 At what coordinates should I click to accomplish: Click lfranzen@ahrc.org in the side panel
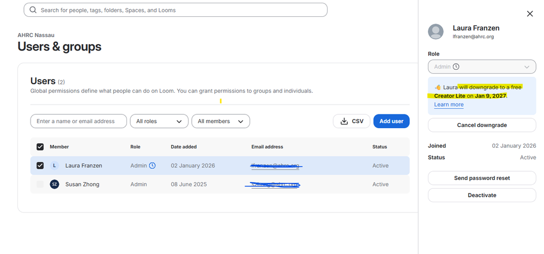click(x=473, y=37)
